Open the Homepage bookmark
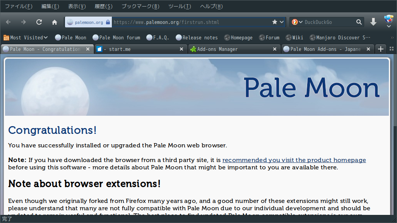The image size is (397, 223). coord(238,38)
